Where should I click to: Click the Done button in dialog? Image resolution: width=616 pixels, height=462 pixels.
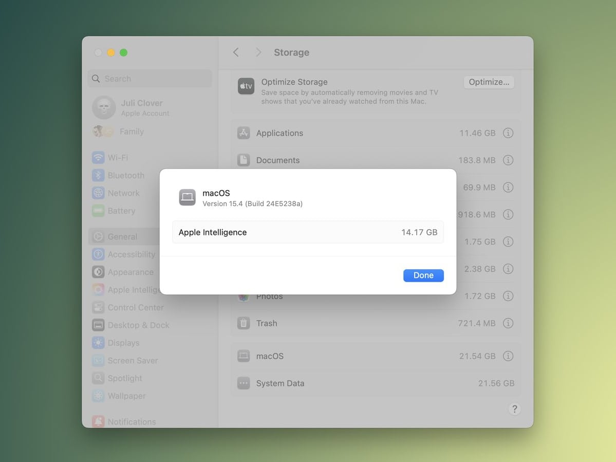tap(423, 275)
